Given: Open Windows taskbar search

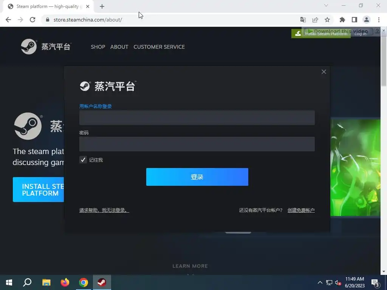Looking at the screenshot, I should 27,282.
